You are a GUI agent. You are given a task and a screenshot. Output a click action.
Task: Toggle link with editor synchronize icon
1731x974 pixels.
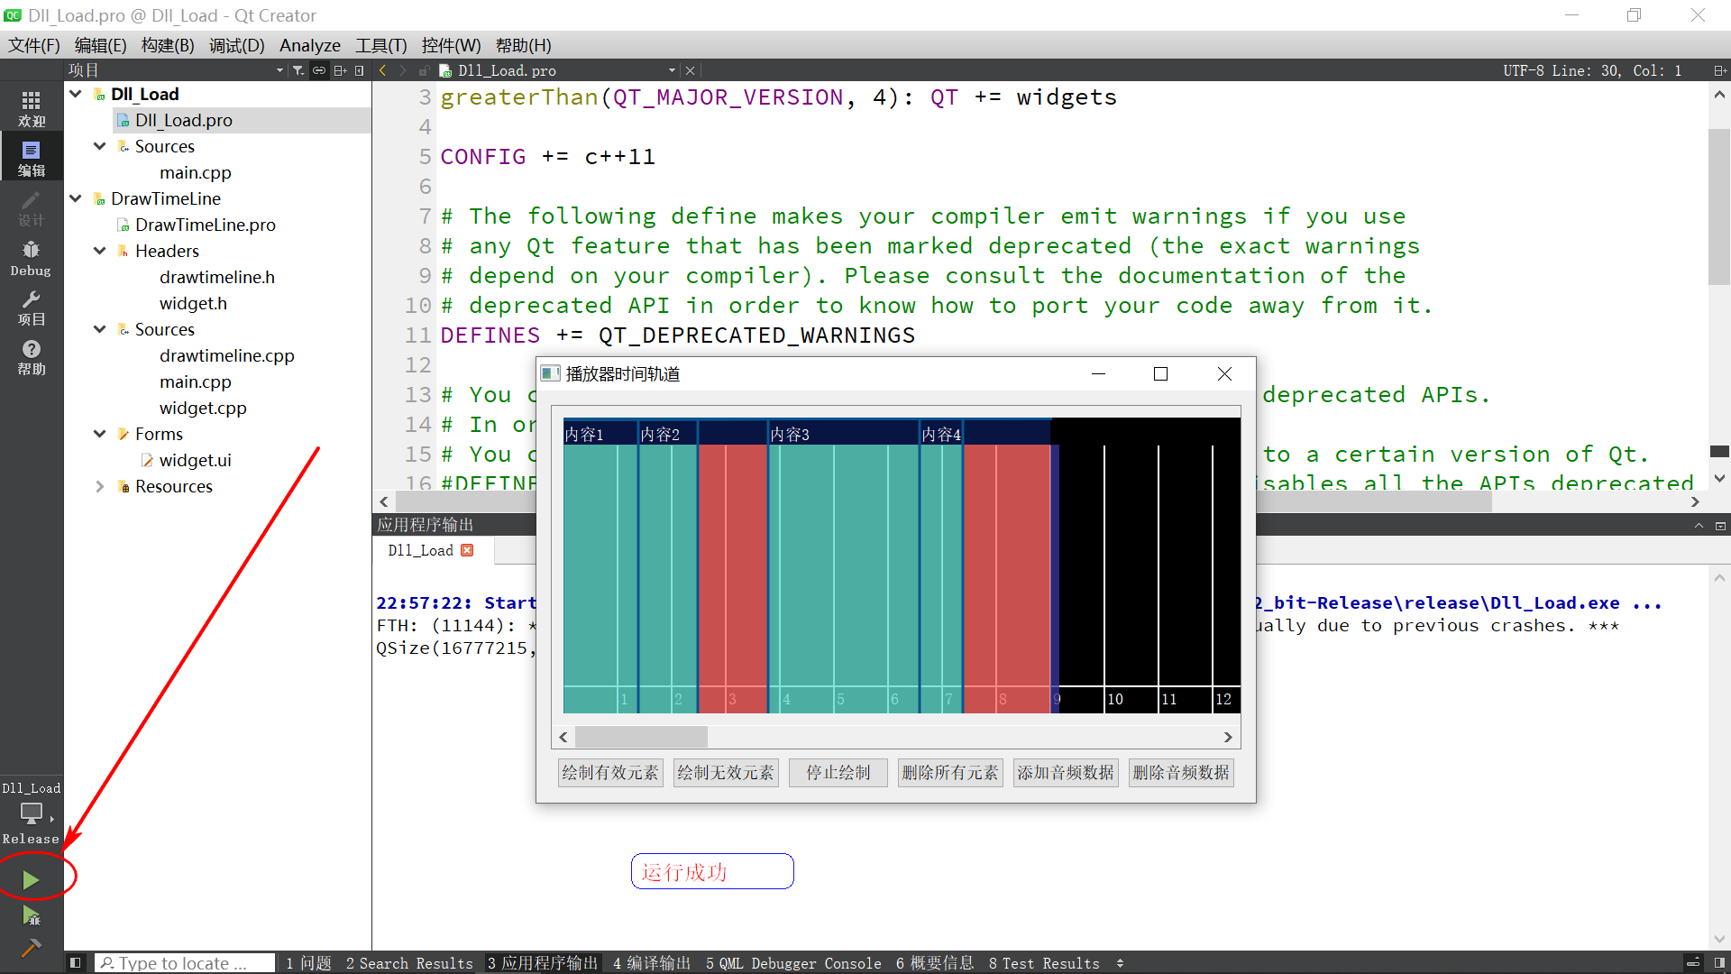[319, 70]
